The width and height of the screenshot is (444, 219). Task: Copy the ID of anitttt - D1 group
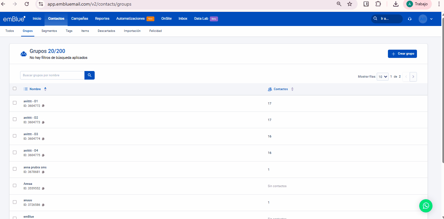click(x=43, y=106)
